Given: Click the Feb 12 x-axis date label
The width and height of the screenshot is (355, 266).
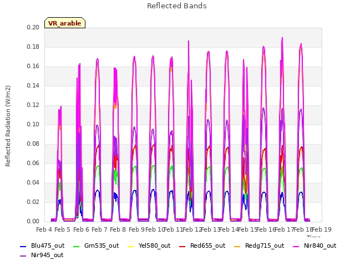Looking at the screenshot, I should tap(192, 229).
